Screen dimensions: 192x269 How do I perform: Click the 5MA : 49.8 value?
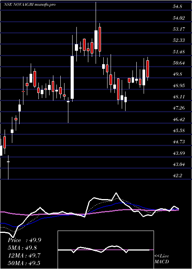(x=22, y=248)
